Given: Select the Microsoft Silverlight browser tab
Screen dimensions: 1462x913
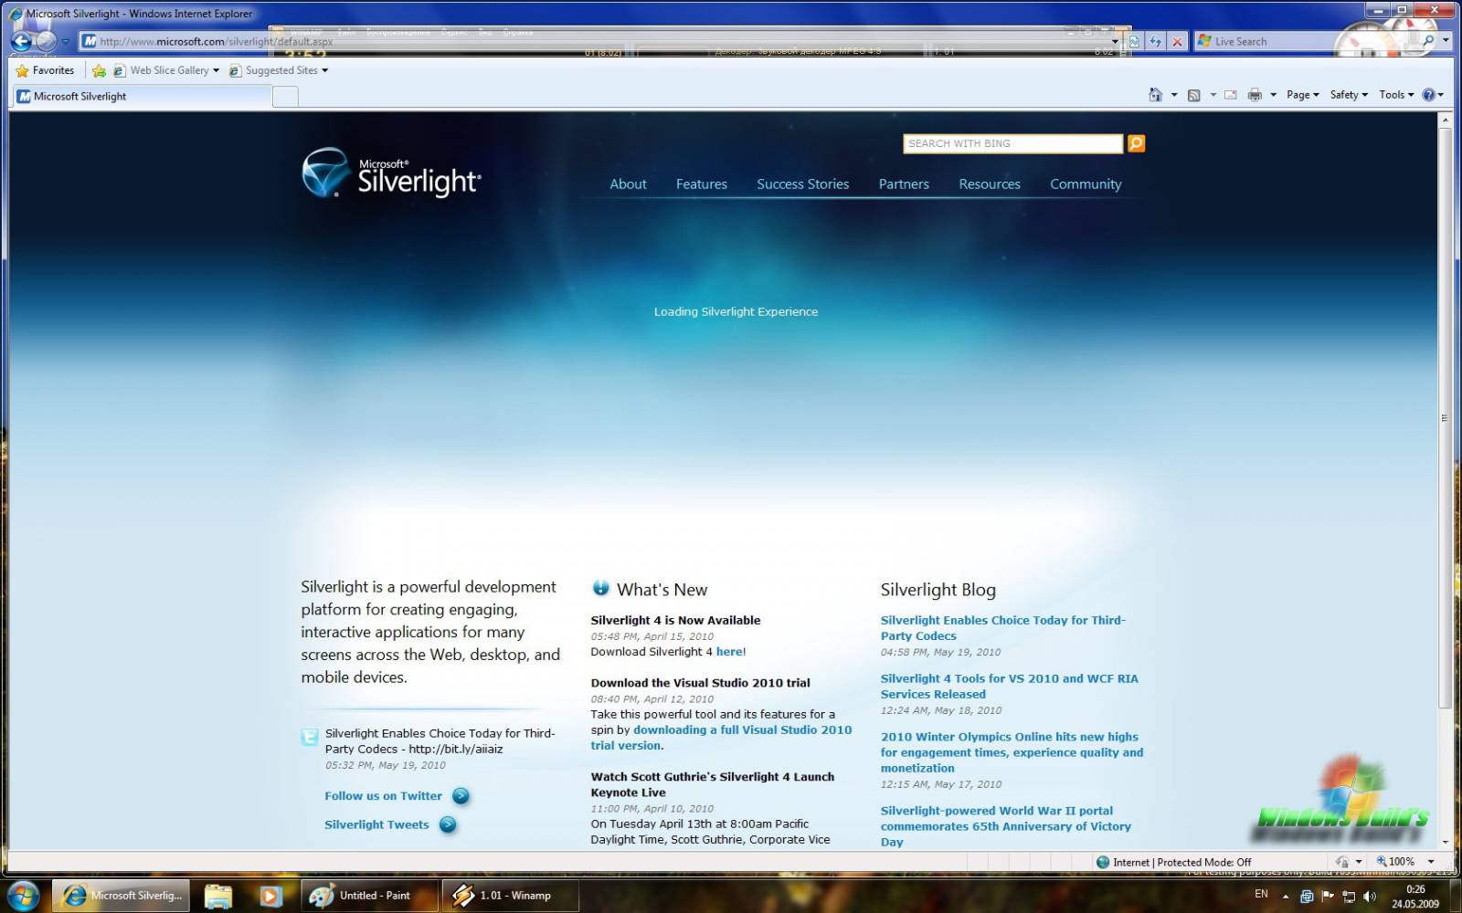Looking at the screenshot, I should [142, 96].
